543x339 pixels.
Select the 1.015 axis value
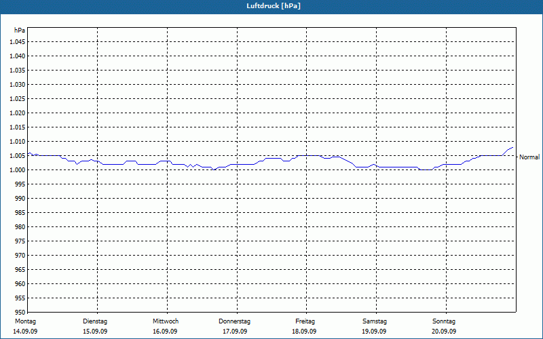pyautogui.click(x=18, y=127)
